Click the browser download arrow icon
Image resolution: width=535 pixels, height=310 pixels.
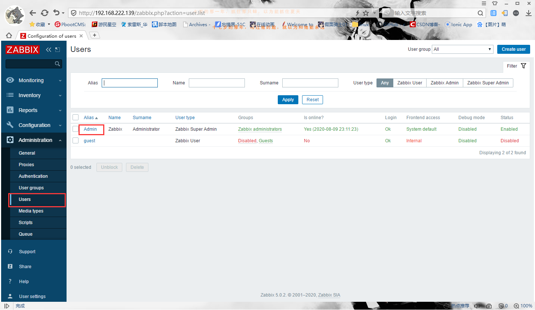[529, 13]
